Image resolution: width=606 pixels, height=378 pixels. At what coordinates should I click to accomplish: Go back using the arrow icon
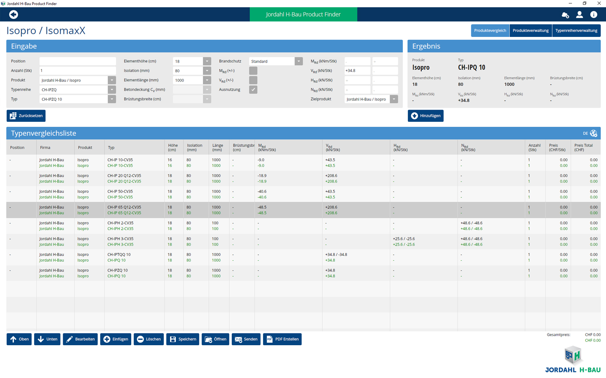(13, 15)
